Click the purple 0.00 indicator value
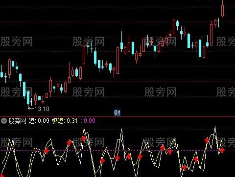The image size is (235, 177). [x=90, y=121]
